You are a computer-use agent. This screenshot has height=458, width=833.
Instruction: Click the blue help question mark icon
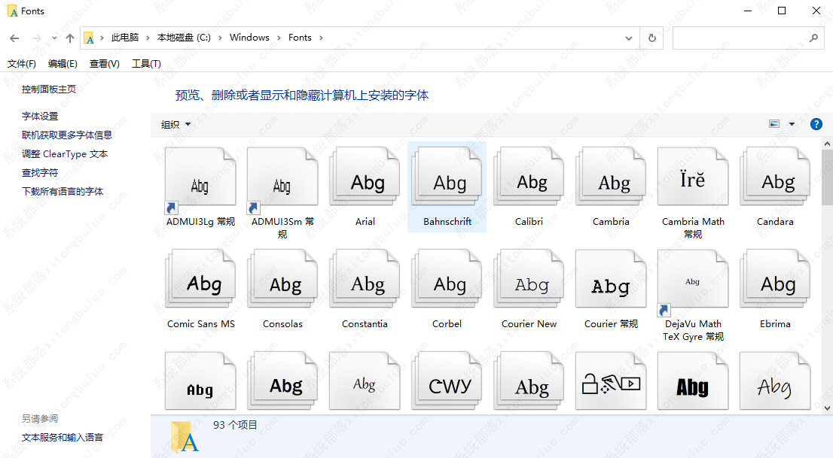pos(816,123)
